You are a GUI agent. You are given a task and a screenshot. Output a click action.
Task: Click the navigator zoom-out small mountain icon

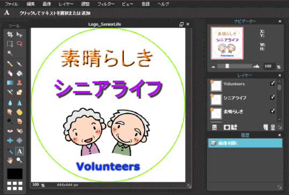pyautogui.click(x=213, y=66)
